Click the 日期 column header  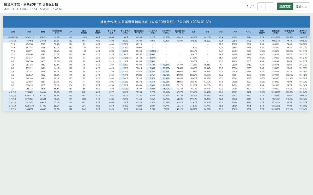13,32
